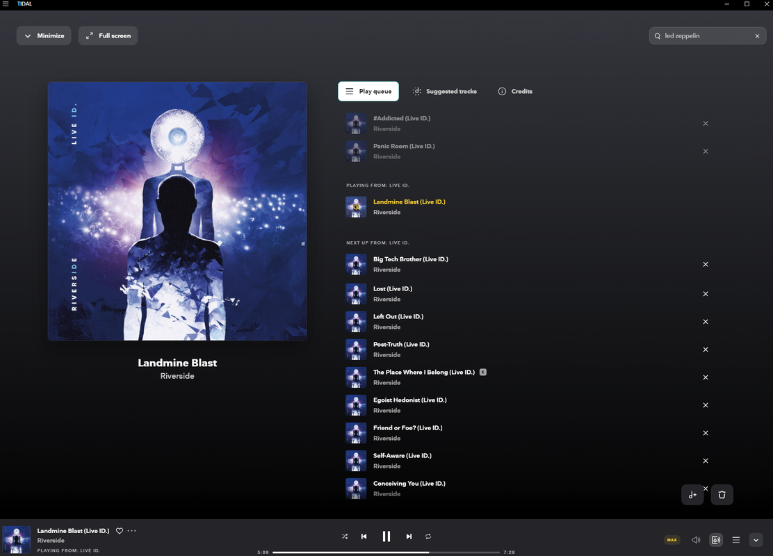Remove Lost (Live ID.) from queue
Image resolution: width=773 pixels, height=556 pixels.
[x=706, y=294]
